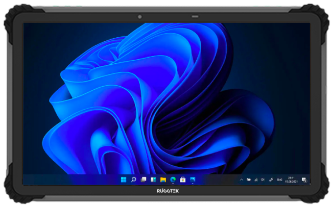Click the pen link tray icon

point(271,180)
